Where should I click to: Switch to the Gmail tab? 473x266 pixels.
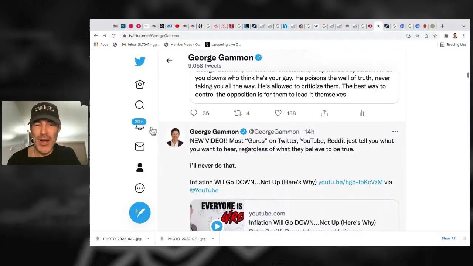click(x=115, y=26)
